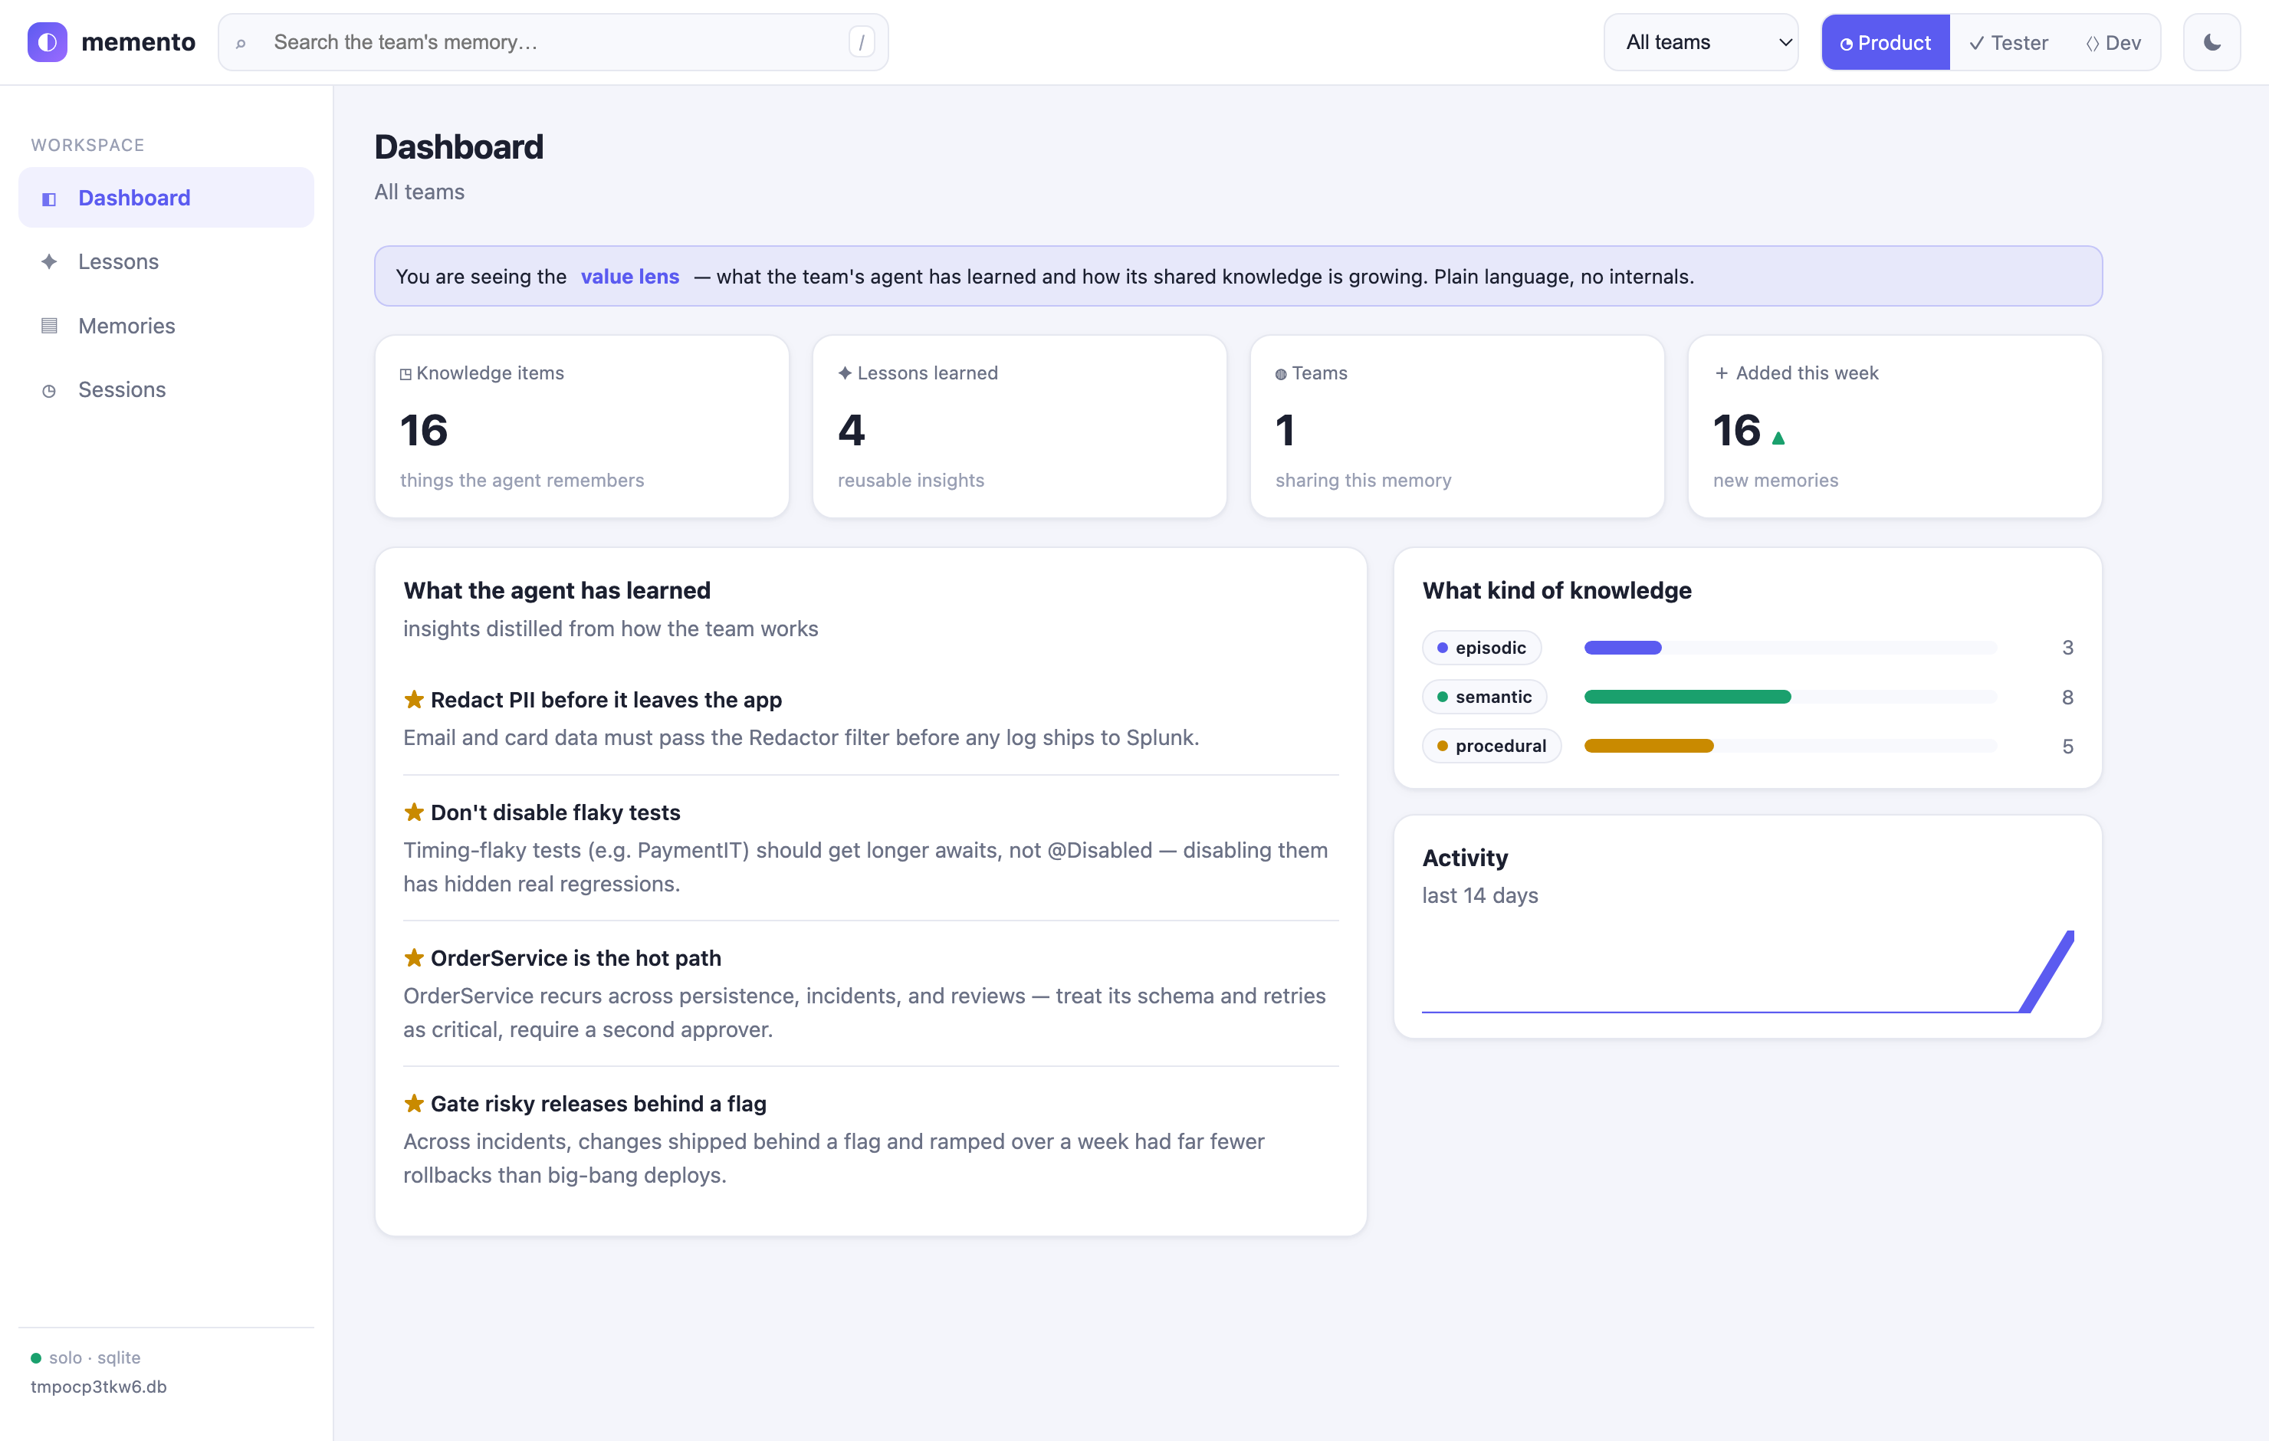2269x1441 pixels.
Task: Open Sessions in the sidebar
Action: 166,390
